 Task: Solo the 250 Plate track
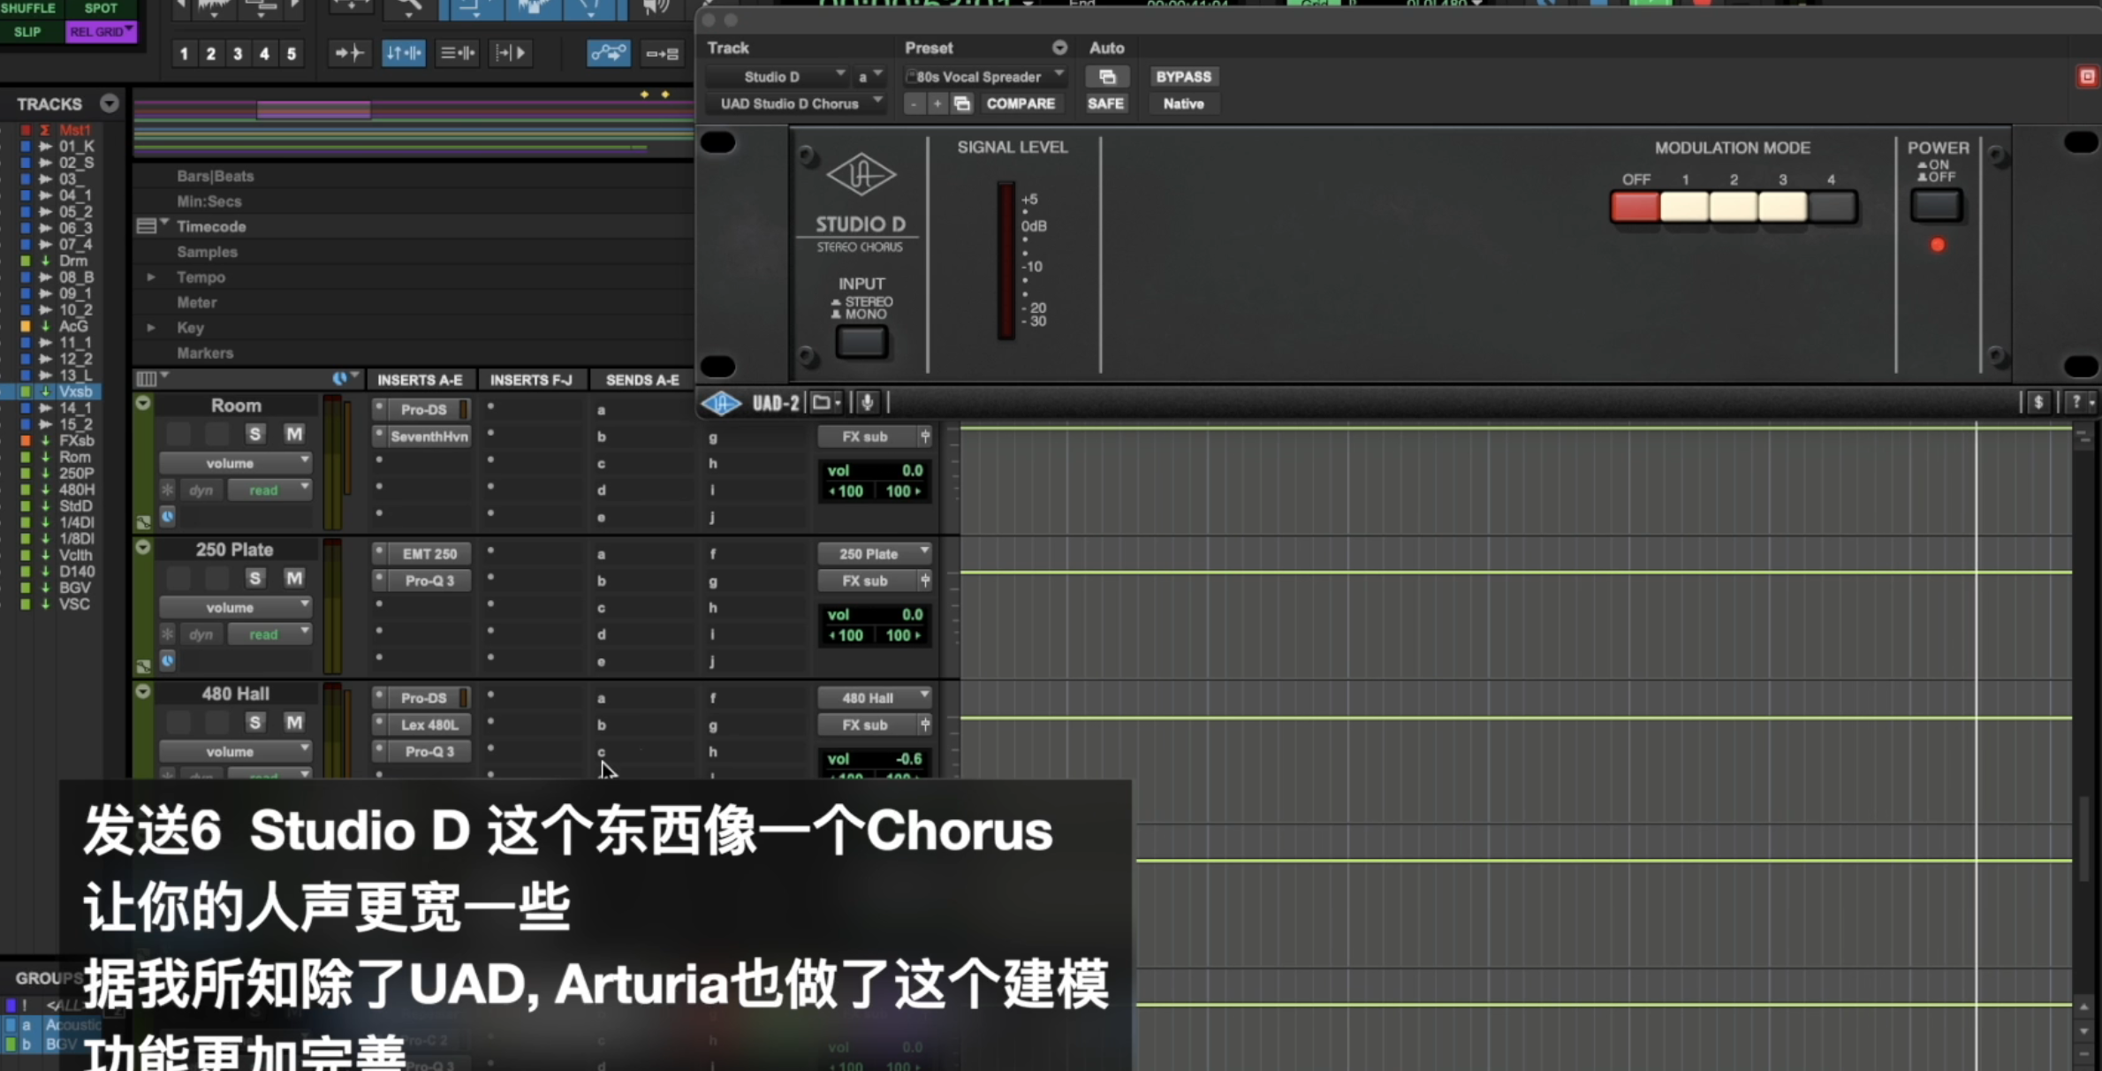click(255, 578)
